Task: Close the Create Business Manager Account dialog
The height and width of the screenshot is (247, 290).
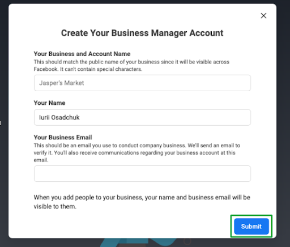Action: point(263,16)
